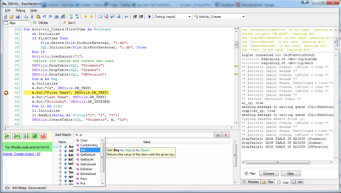
Task: Click the Connect button in Logs panel
Action: coord(269,174)
